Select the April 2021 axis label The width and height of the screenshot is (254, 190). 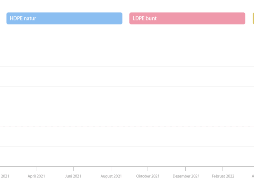pos(36,176)
